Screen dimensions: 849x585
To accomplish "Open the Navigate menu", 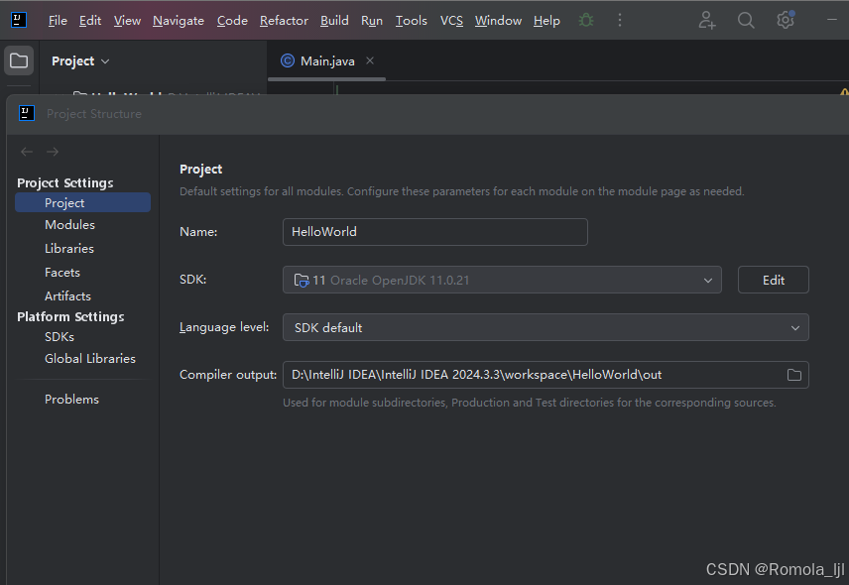I will [179, 21].
